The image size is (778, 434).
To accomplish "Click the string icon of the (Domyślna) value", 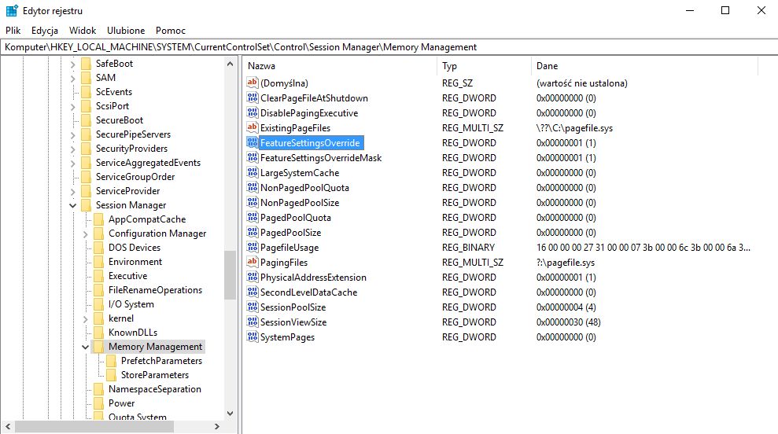I will [x=252, y=83].
